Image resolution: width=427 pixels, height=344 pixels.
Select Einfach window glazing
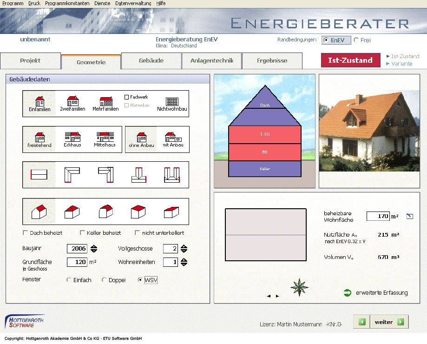[x=69, y=280]
